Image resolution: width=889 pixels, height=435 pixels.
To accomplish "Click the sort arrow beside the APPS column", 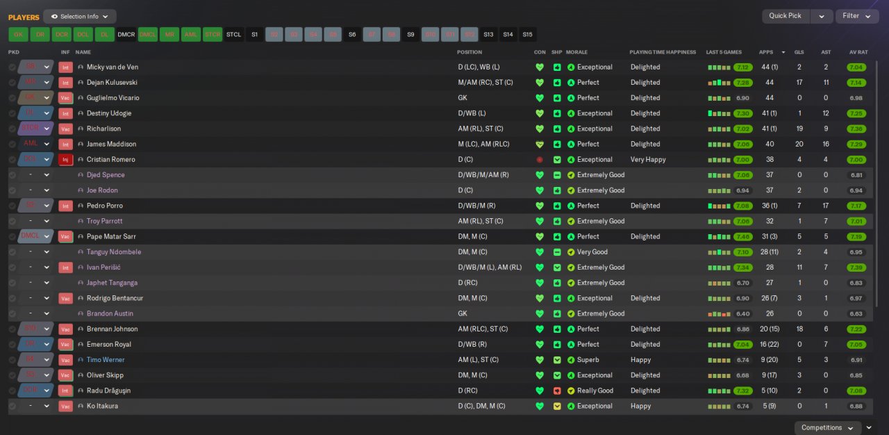I will click(x=783, y=53).
